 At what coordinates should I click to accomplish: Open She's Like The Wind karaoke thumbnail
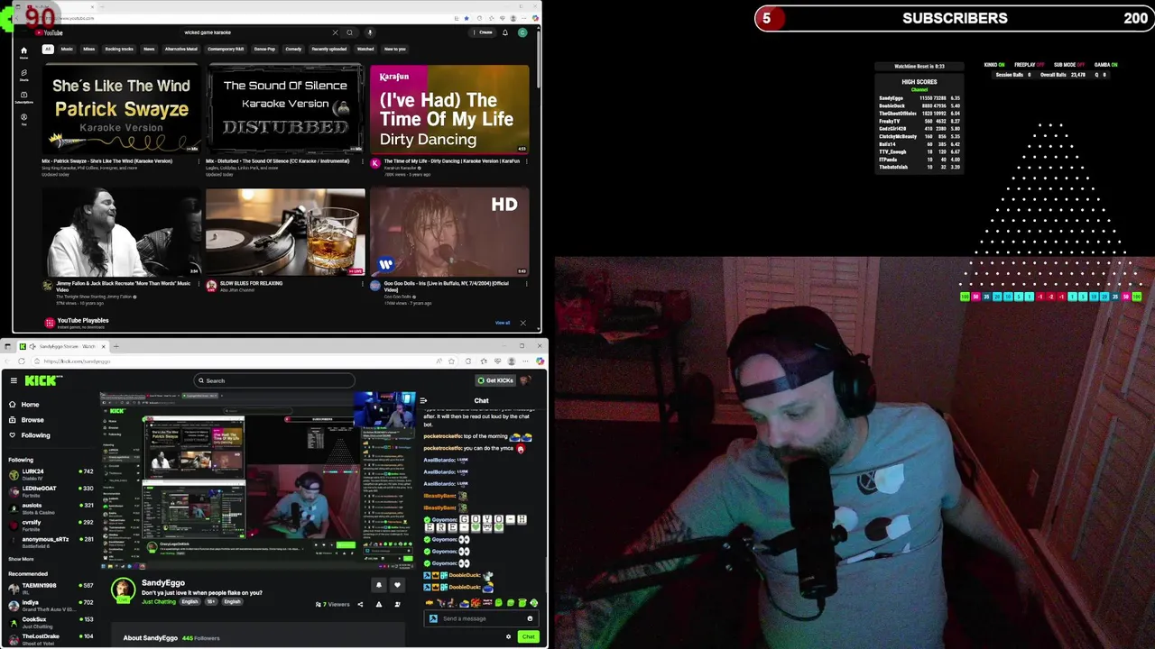point(121,108)
